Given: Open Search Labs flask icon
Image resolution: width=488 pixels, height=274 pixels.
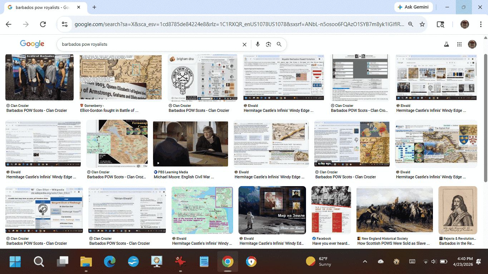Looking at the screenshot, I should (446, 44).
